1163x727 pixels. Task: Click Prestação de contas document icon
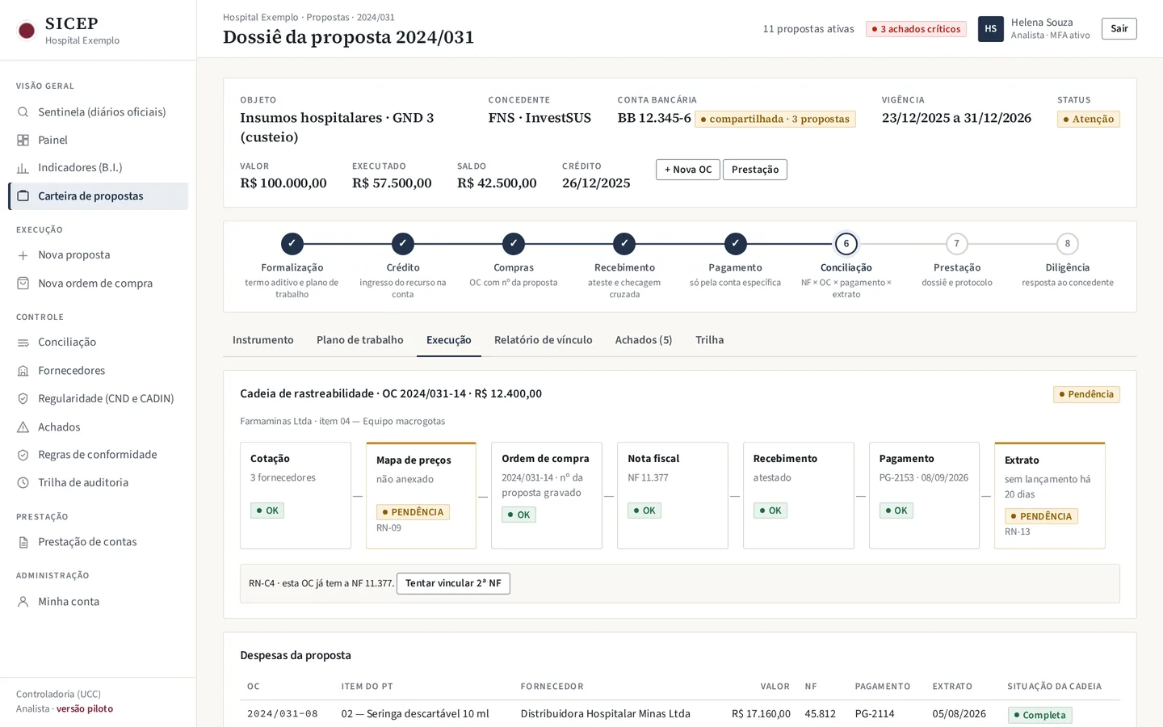23,542
